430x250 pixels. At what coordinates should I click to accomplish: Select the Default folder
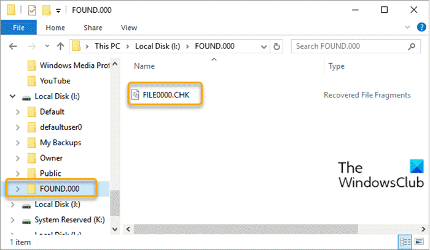tap(46, 112)
